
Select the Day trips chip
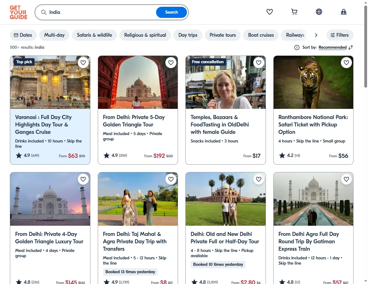188,35
